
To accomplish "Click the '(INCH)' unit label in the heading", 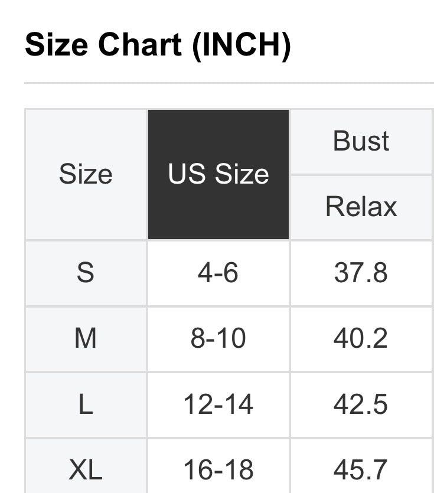I will pyautogui.click(x=242, y=45).
